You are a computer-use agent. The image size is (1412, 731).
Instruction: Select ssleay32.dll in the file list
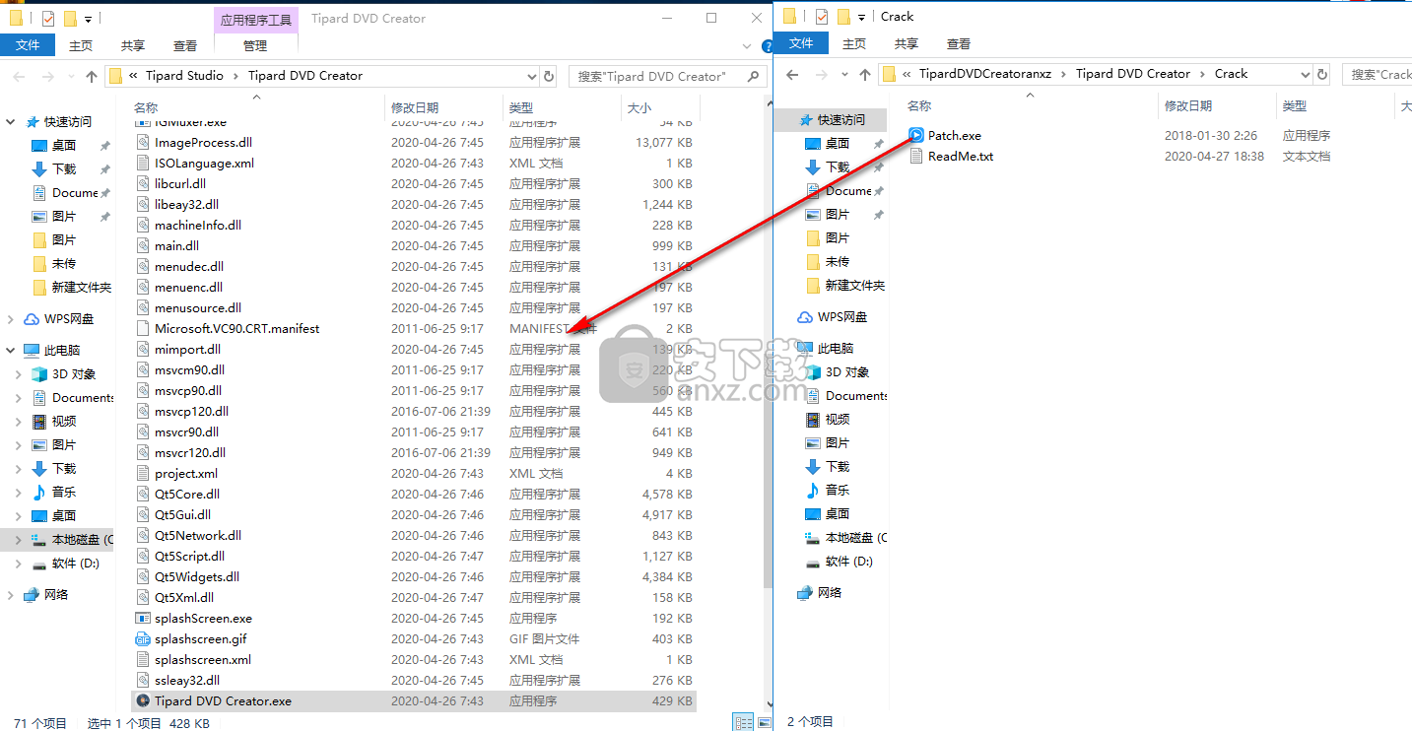(187, 681)
